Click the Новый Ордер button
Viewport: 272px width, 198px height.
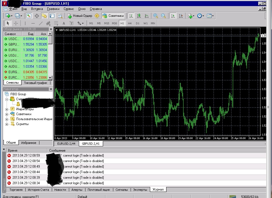click(x=80, y=16)
